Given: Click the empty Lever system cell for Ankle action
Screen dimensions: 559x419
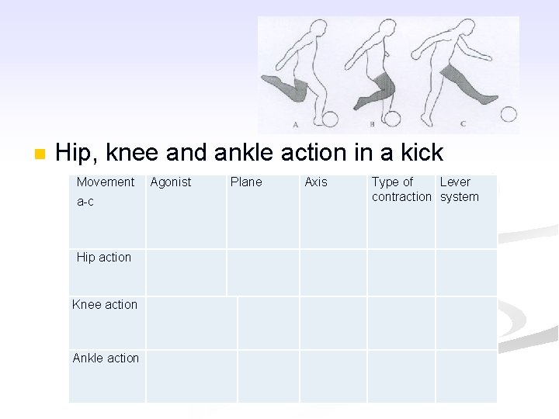Looking at the screenshot, I should [466, 376].
